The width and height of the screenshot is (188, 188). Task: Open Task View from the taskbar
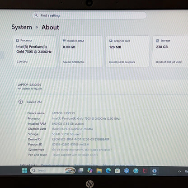81,170
